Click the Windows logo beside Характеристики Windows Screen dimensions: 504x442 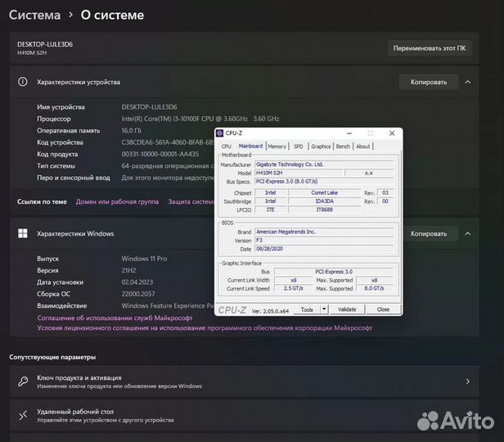click(x=23, y=233)
